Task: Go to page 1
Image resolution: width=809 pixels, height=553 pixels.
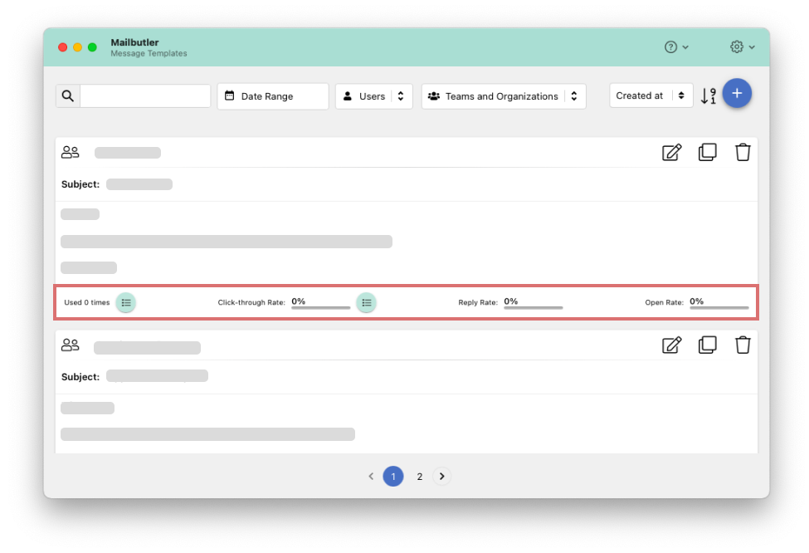Action: click(393, 476)
